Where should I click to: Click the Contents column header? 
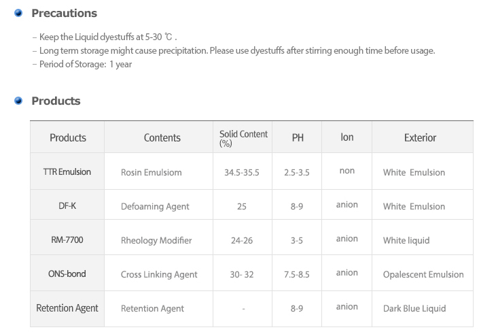pos(162,137)
